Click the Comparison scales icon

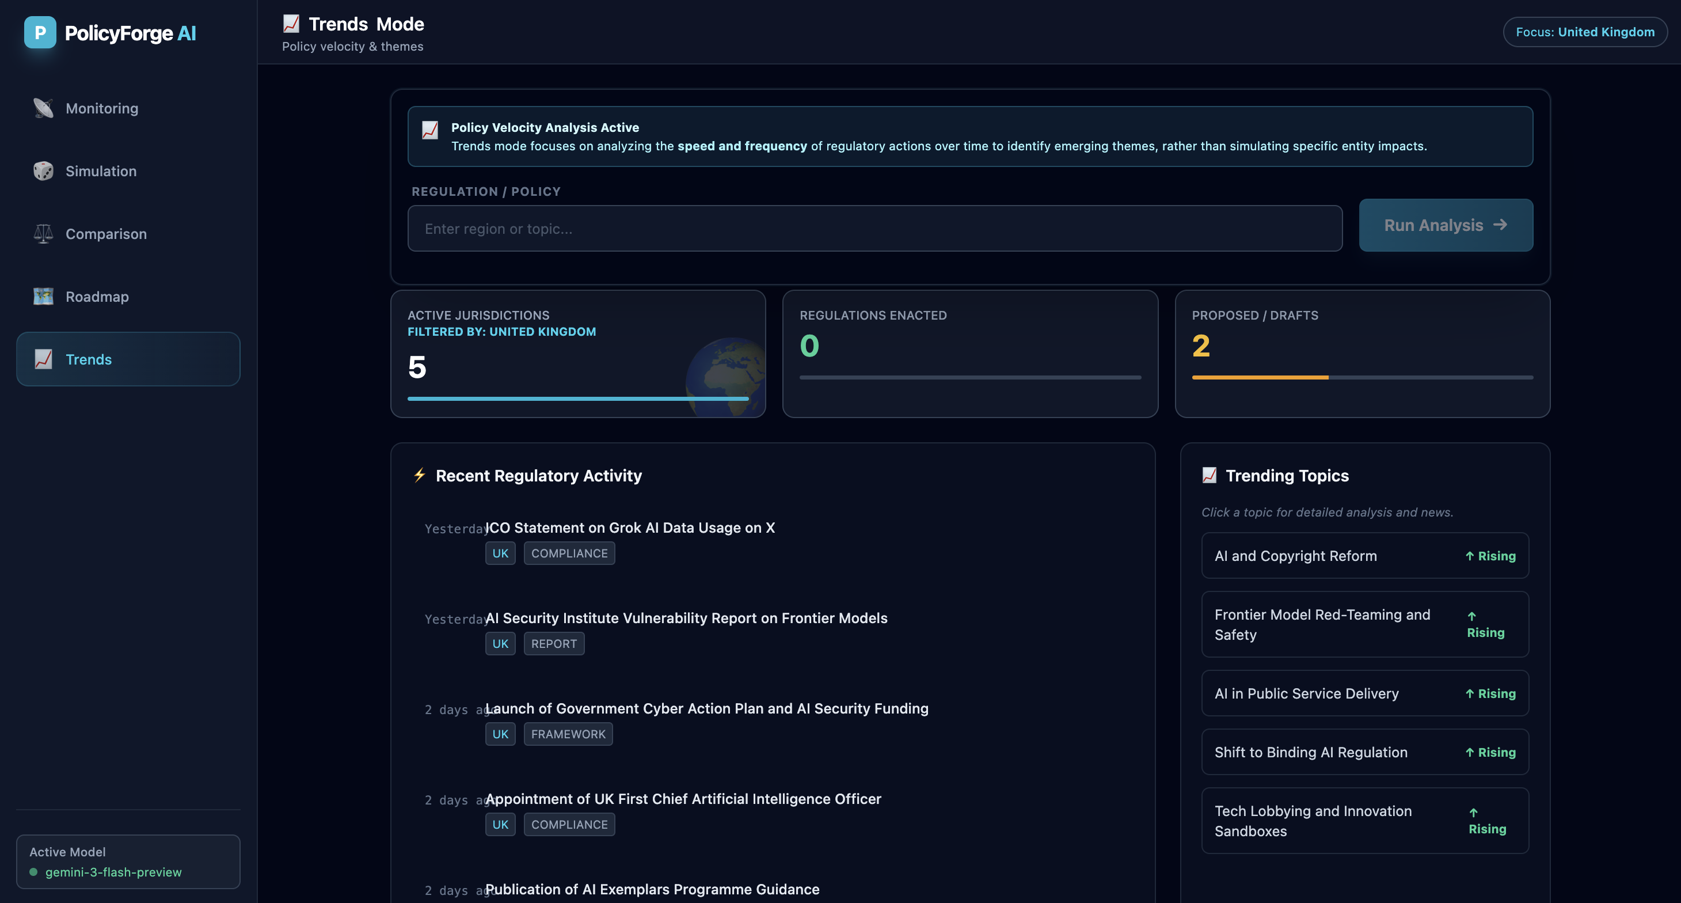pos(43,234)
